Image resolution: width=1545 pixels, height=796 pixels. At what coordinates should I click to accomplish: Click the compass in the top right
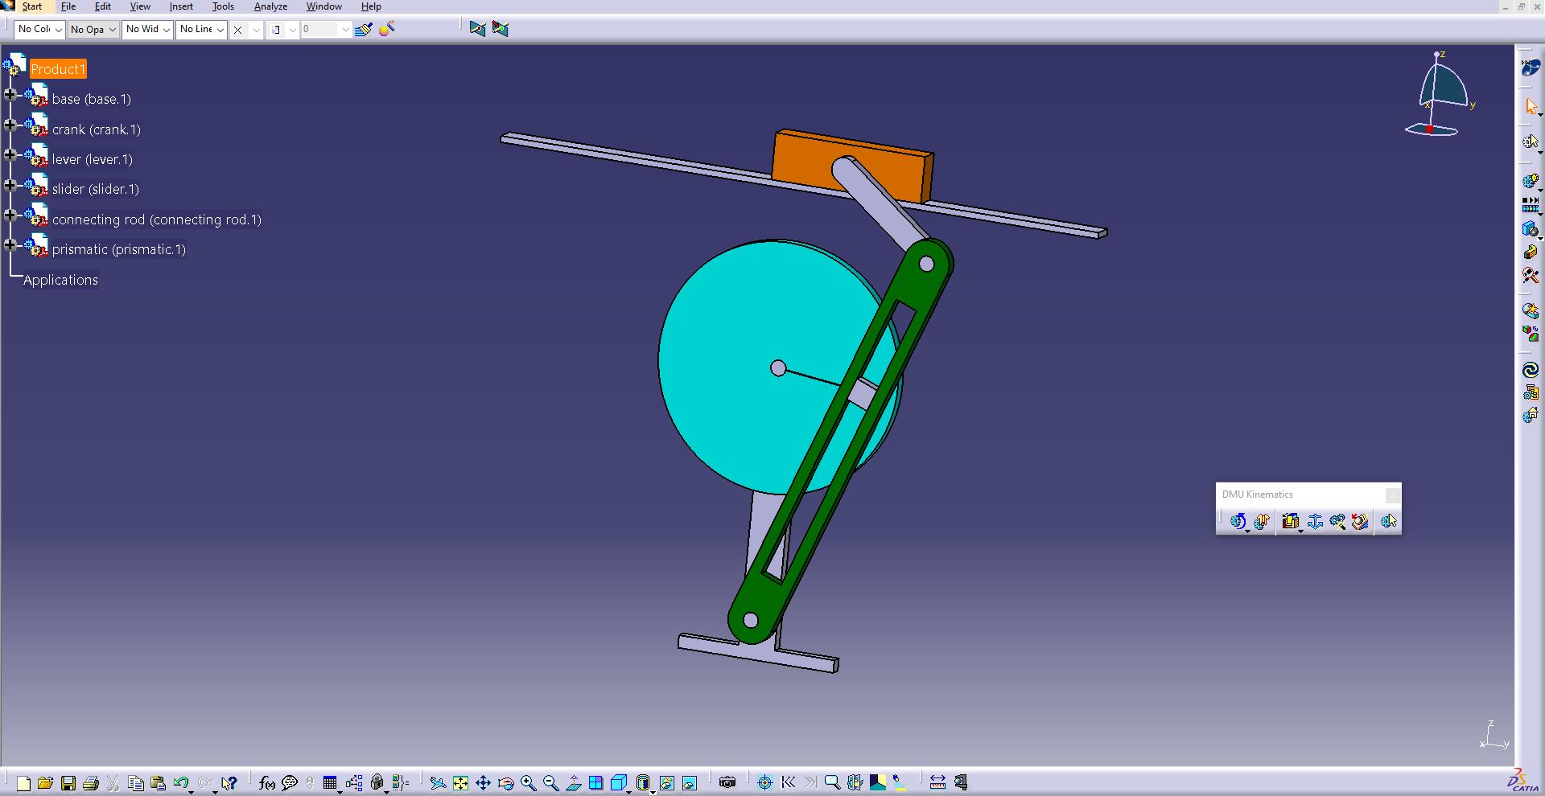1441,95
